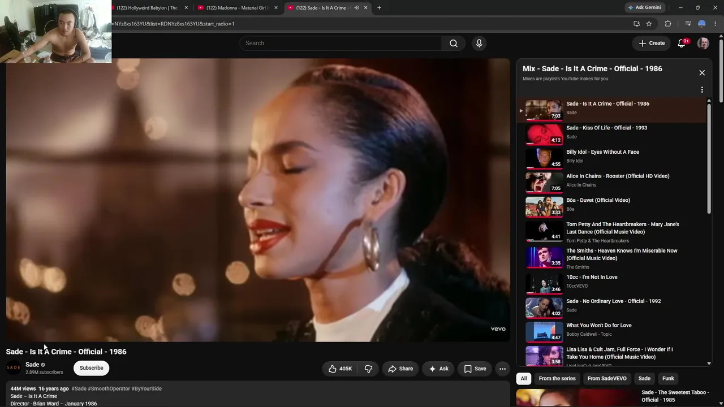Close the Mix playlist panel
Image resolution: width=724 pixels, height=407 pixels.
point(702,73)
